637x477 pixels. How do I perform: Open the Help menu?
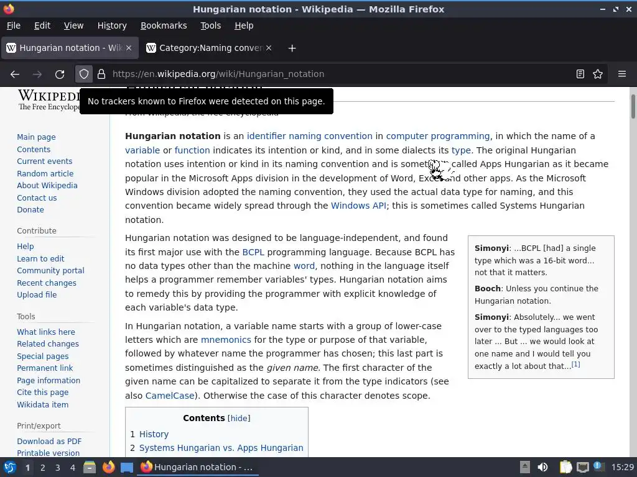point(244,25)
